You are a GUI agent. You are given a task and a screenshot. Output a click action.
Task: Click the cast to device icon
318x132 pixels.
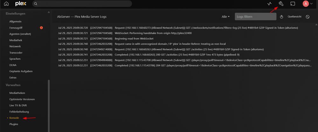coord(293,3)
